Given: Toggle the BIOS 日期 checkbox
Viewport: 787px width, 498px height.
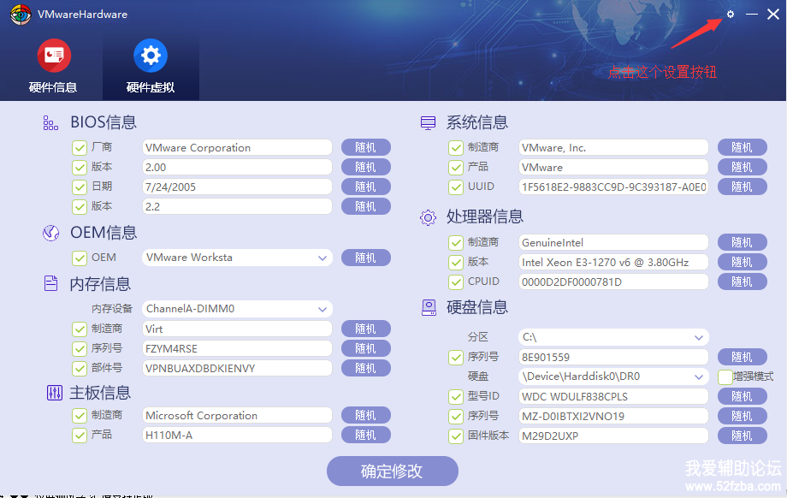Looking at the screenshot, I should [x=80, y=187].
